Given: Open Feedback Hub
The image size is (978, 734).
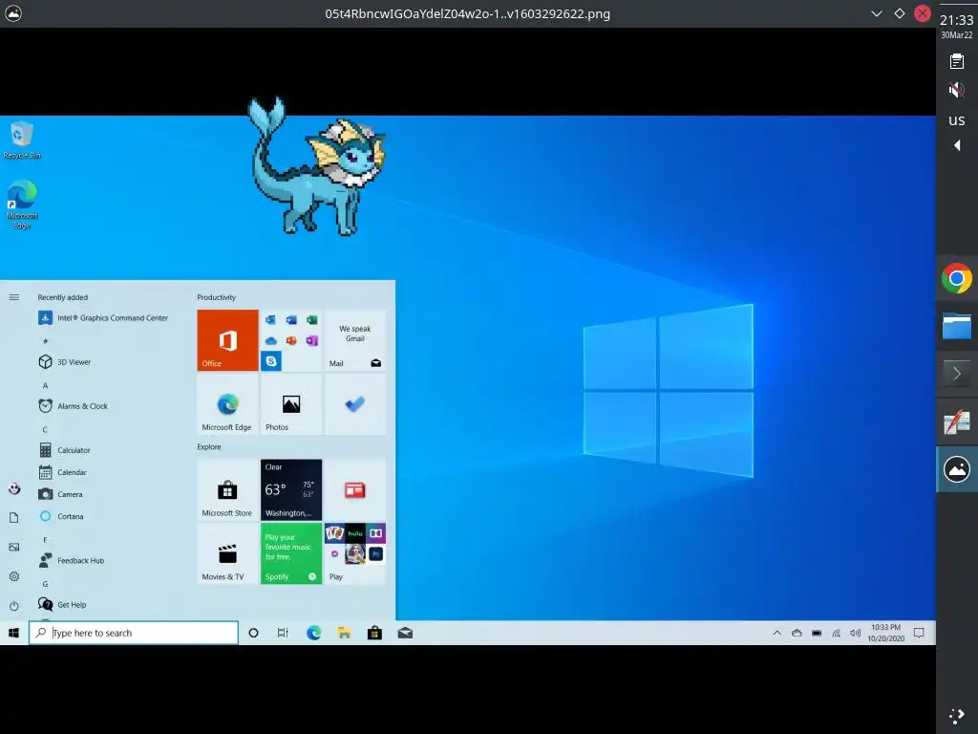Looking at the screenshot, I should point(71,560).
